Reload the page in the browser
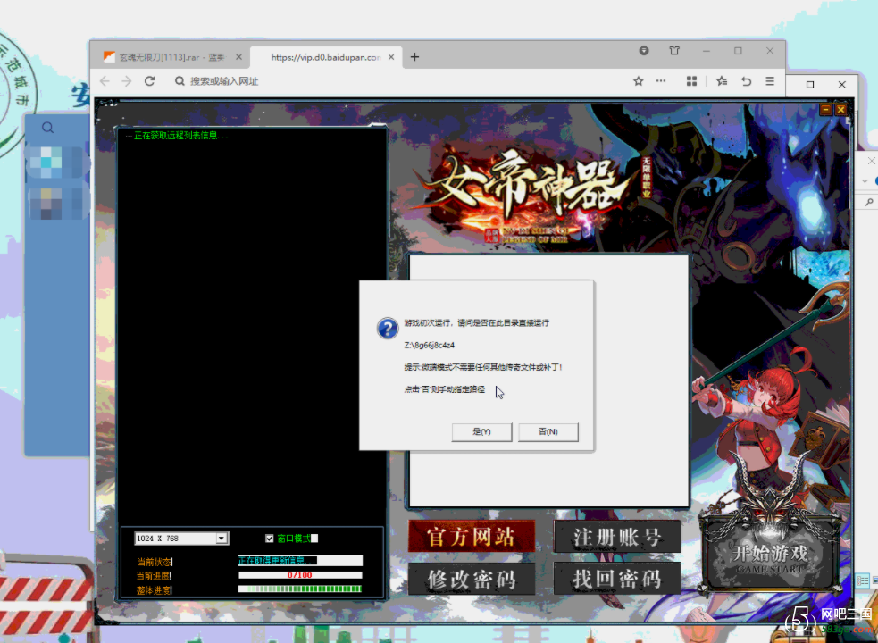878x643 pixels. [x=149, y=81]
